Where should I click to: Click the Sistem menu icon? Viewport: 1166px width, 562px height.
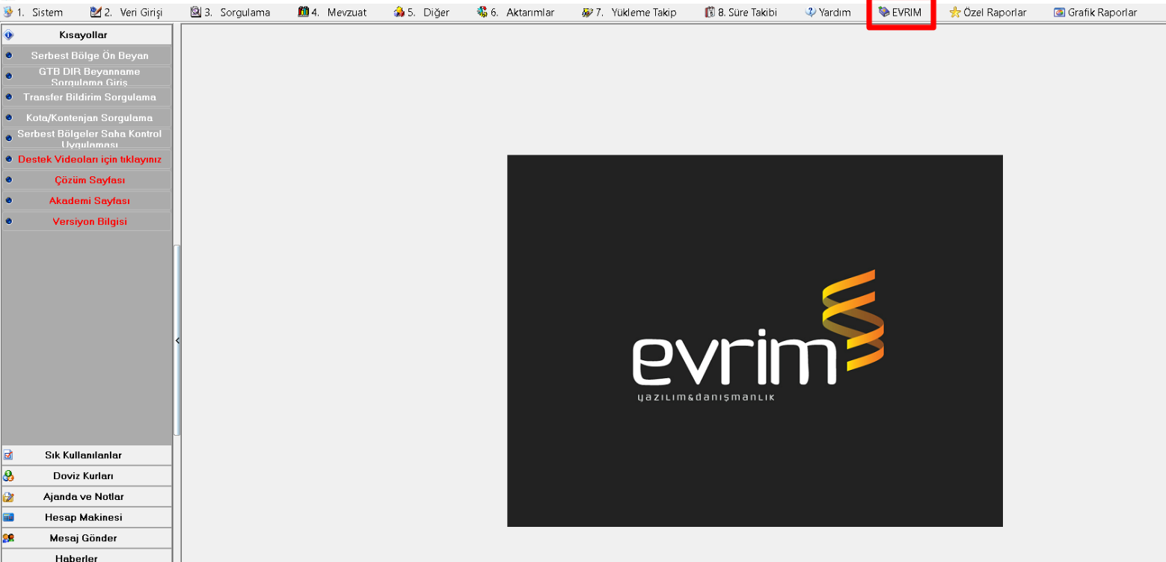click(8, 12)
